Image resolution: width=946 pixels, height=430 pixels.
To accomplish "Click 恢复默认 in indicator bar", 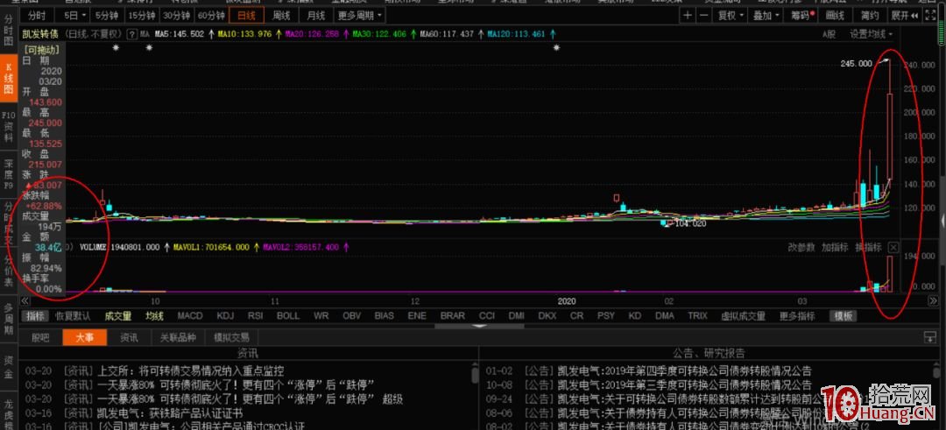I will point(73,316).
